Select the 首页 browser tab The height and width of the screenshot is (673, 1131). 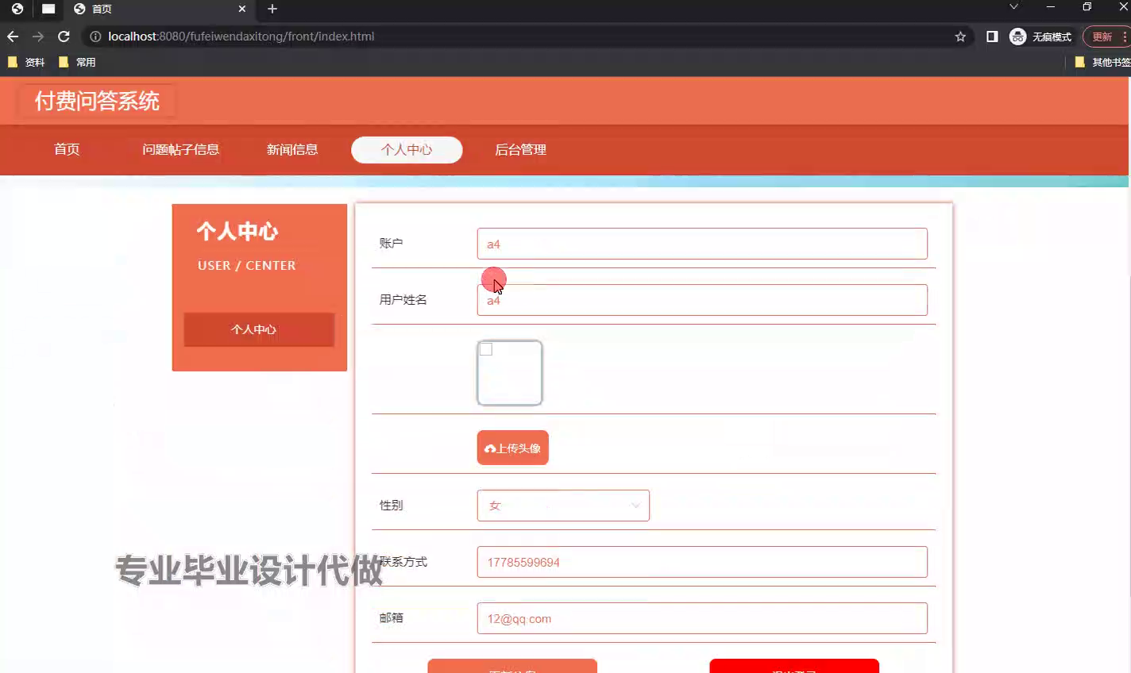coord(159,9)
